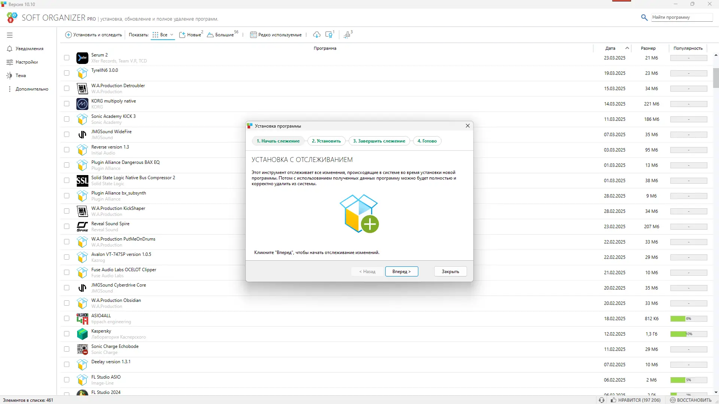Expand the Все filter dropdown
Viewport: 719px width, 404px height.
[x=172, y=35]
